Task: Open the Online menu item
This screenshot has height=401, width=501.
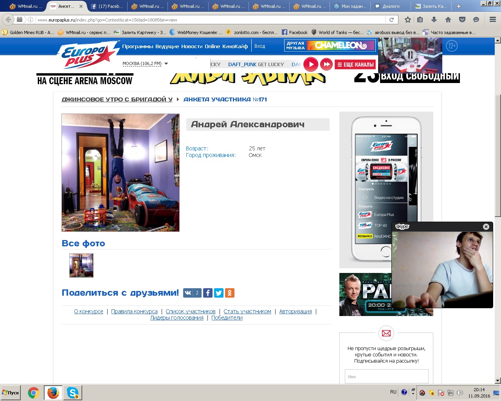Action: coord(213,46)
